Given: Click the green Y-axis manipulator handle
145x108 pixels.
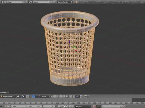Looking at the screenshot, I should pyautogui.click(x=74, y=47).
